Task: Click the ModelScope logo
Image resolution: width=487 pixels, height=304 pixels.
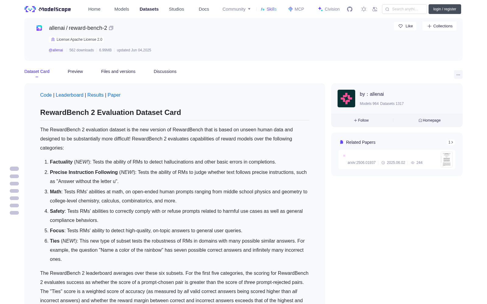Action: pyautogui.click(x=48, y=9)
